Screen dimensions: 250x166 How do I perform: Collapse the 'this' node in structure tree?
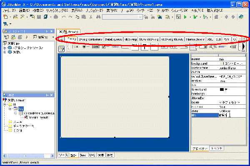(10, 109)
